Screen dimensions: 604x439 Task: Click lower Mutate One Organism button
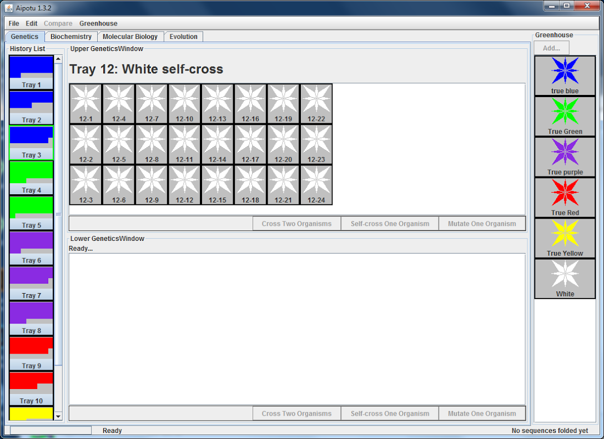tap(481, 413)
